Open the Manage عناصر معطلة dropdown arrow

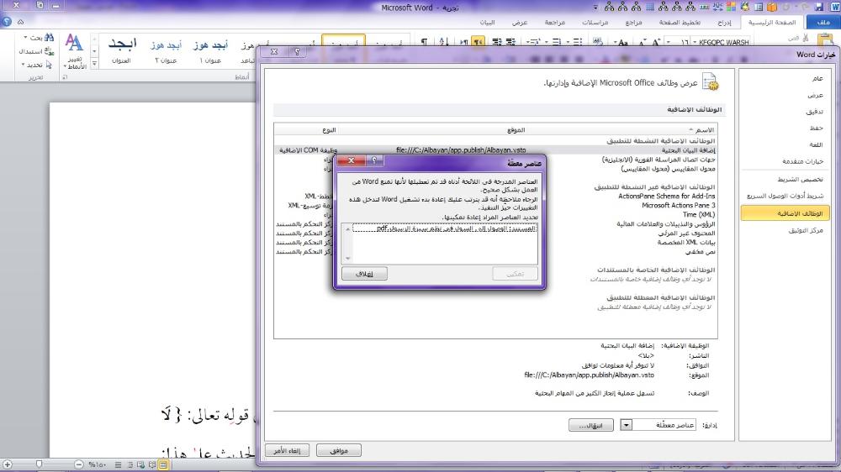click(x=626, y=425)
